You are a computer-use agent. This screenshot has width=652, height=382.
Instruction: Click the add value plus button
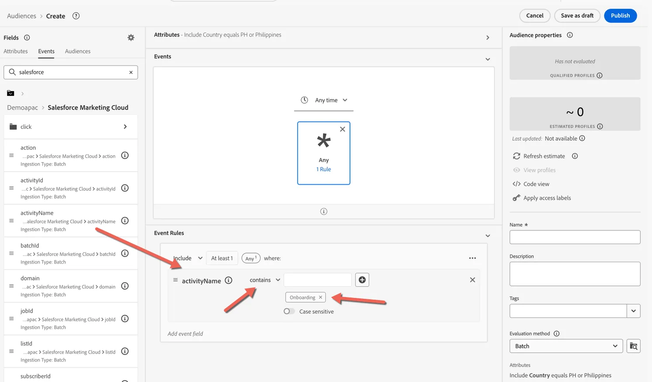click(362, 280)
